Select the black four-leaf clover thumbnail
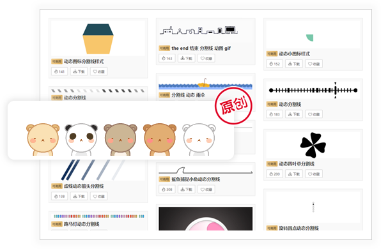381x249 pixels. click(313, 145)
